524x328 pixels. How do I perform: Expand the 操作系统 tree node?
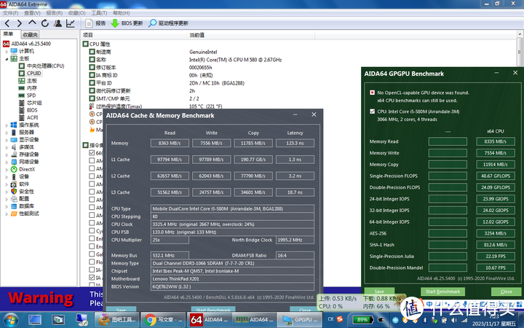click(7, 125)
